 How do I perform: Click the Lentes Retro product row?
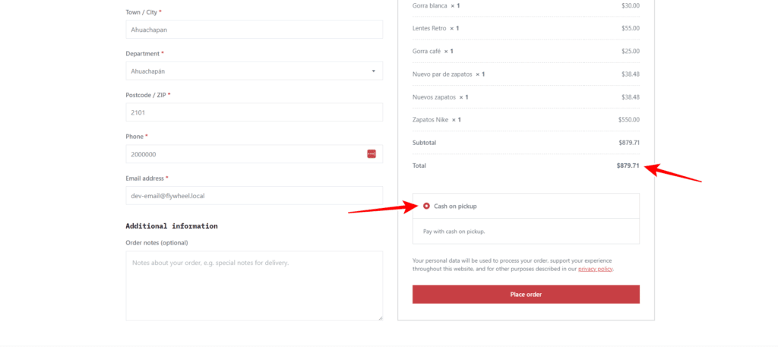(526, 28)
